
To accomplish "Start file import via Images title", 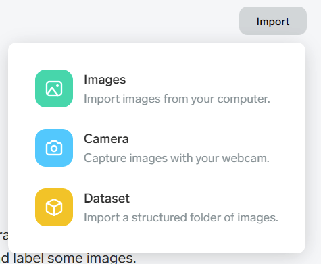I will (x=105, y=80).
